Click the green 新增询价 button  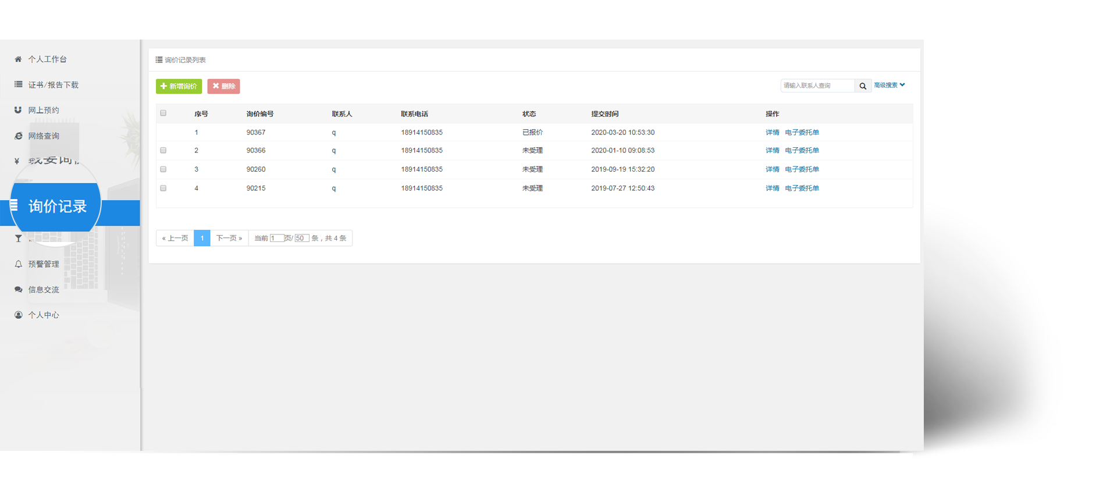pos(179,86)
